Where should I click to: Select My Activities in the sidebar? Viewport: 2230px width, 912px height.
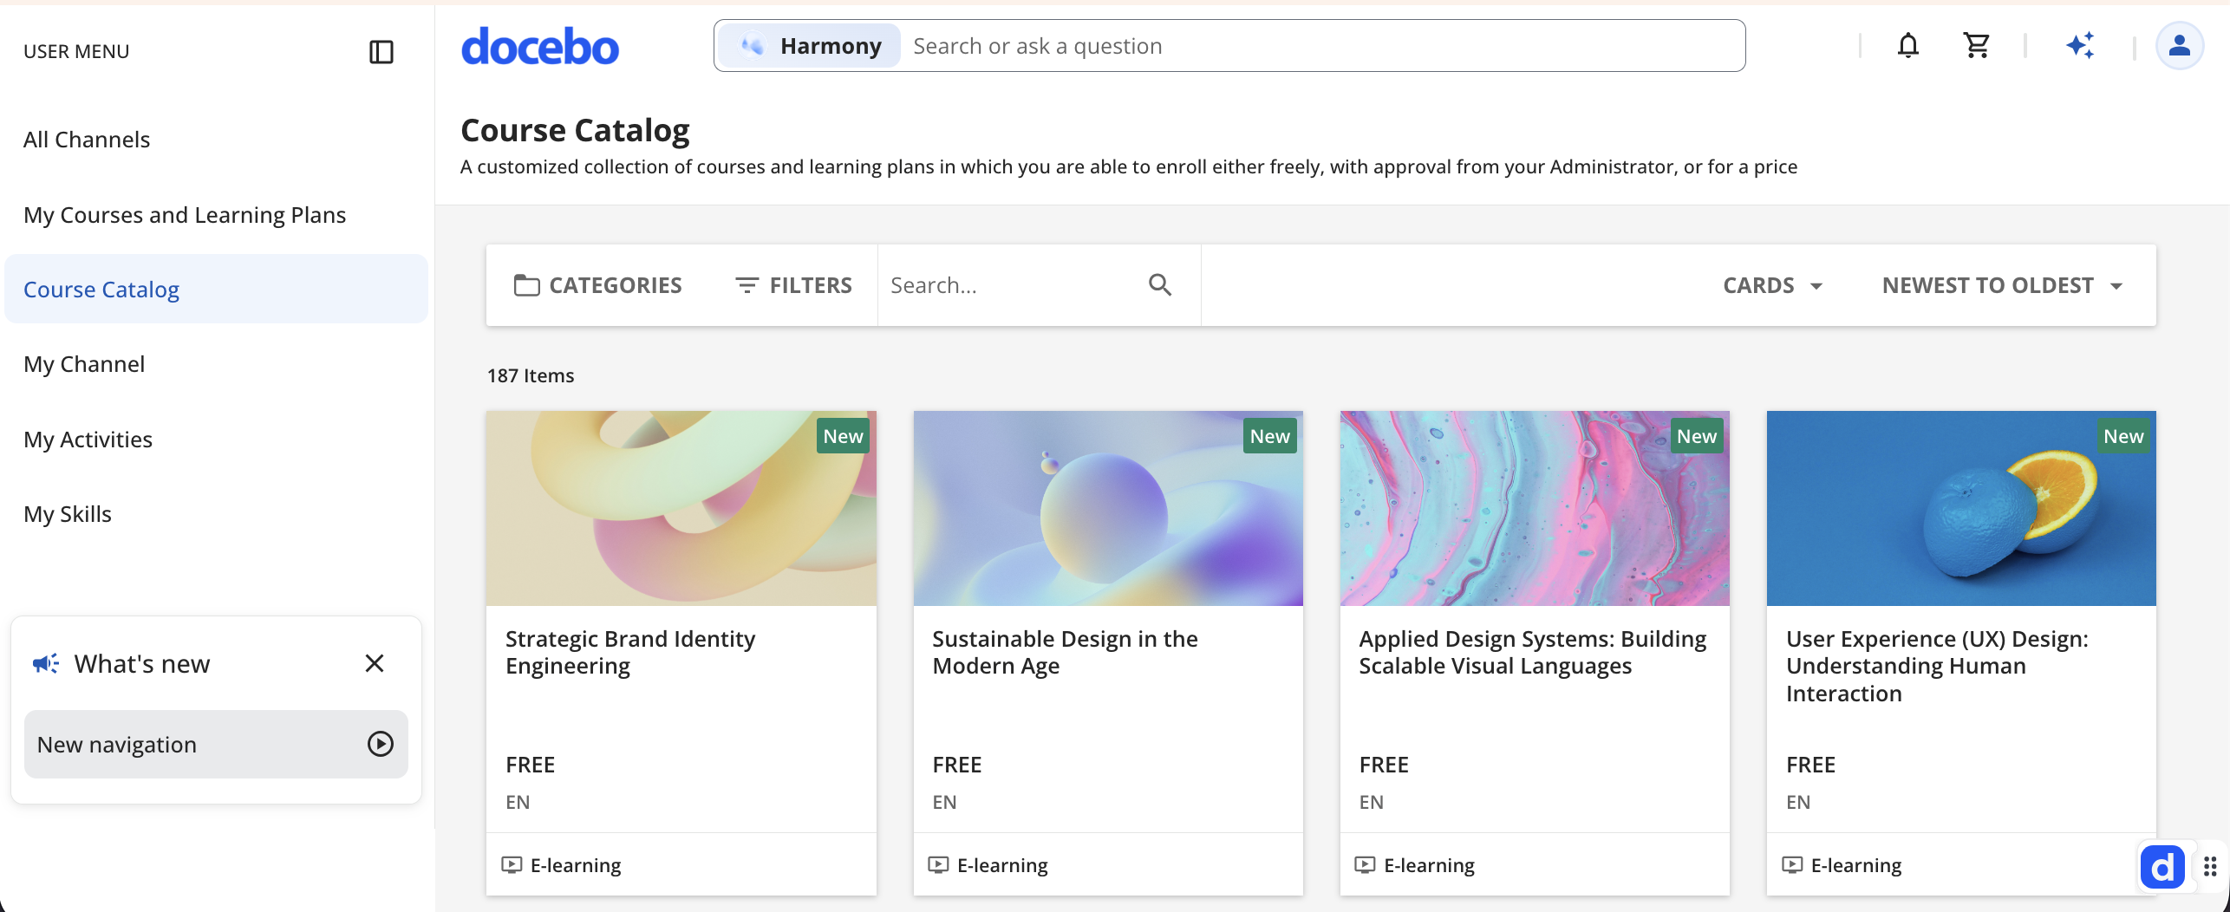pos(88,440)
